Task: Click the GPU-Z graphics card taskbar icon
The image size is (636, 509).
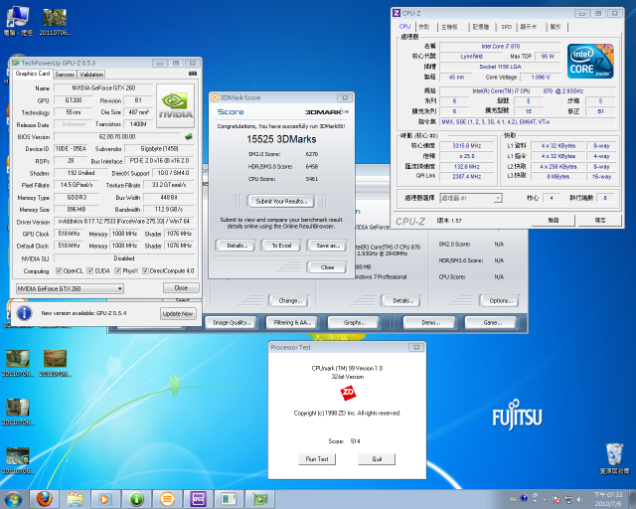Action: 259,499
